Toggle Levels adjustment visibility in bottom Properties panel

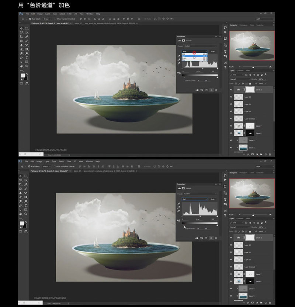pos(211,238)
